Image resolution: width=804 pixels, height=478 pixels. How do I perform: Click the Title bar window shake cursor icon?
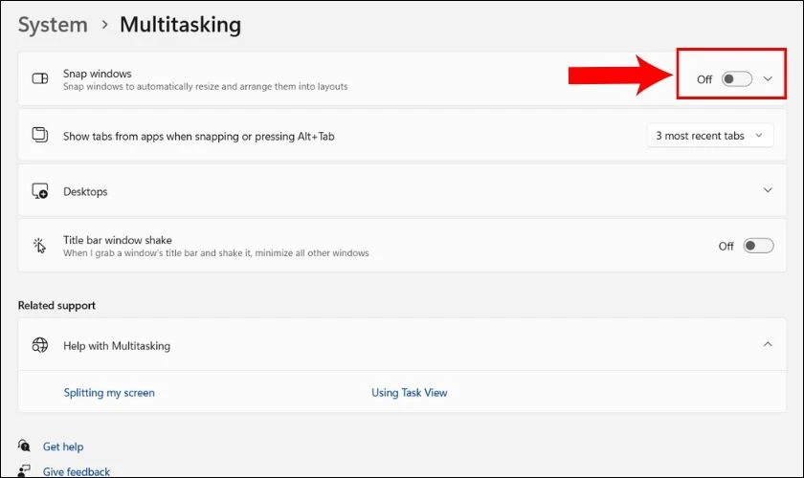(x=39, y=246)
